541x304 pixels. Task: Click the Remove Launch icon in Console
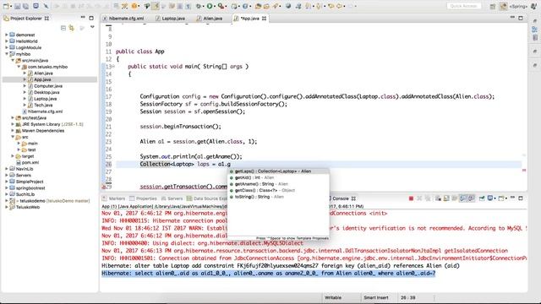pos(419,198)
